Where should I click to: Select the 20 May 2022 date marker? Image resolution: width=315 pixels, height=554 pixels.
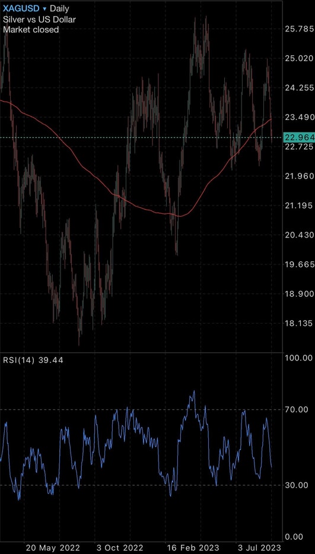(x=52, y=547)
